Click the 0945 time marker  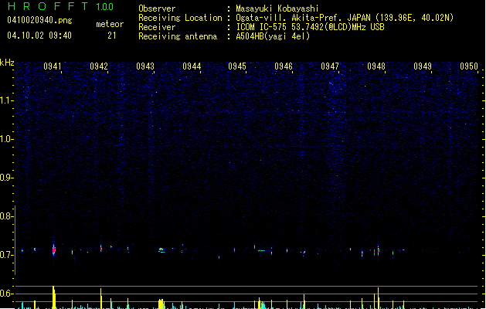pyautogui.click(x=237, y=66)
